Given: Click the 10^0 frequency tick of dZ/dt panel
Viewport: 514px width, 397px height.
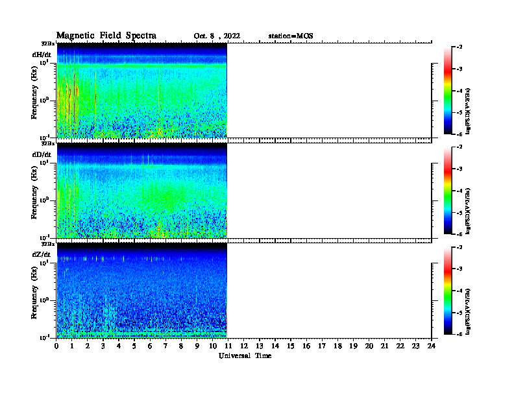Looking at the screenshot, I should click(44, 300).
